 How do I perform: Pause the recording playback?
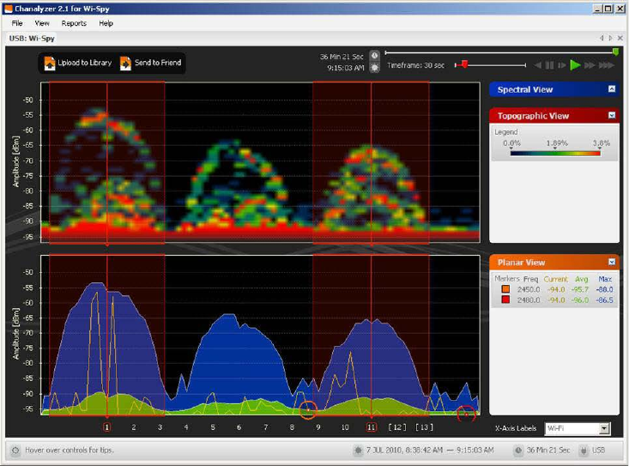(x=550, y=65)
